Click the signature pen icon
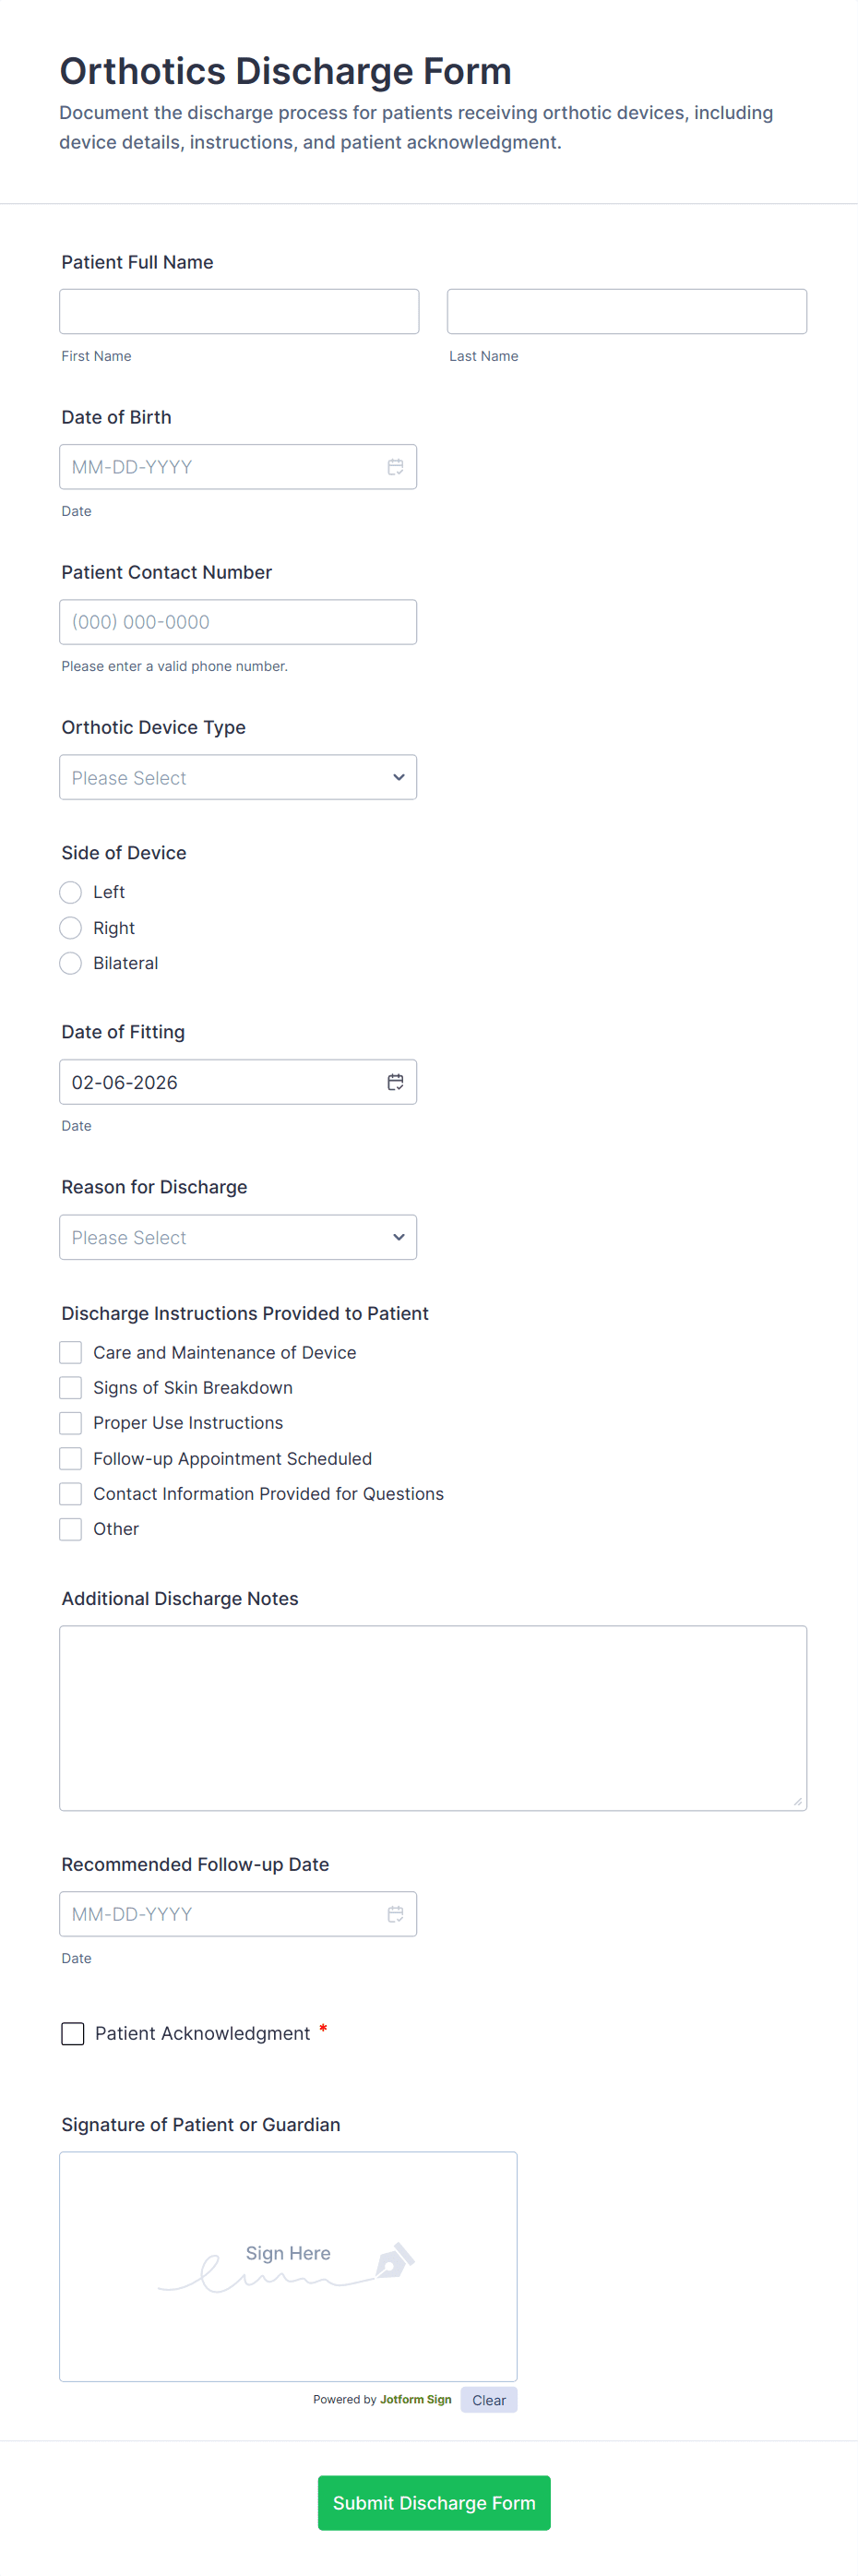858x2576 pixels. (x=394, y=2260)
